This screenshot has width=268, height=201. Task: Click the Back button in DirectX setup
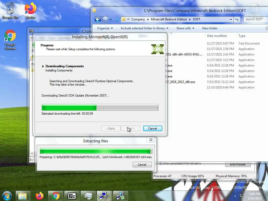pos(111,128)
